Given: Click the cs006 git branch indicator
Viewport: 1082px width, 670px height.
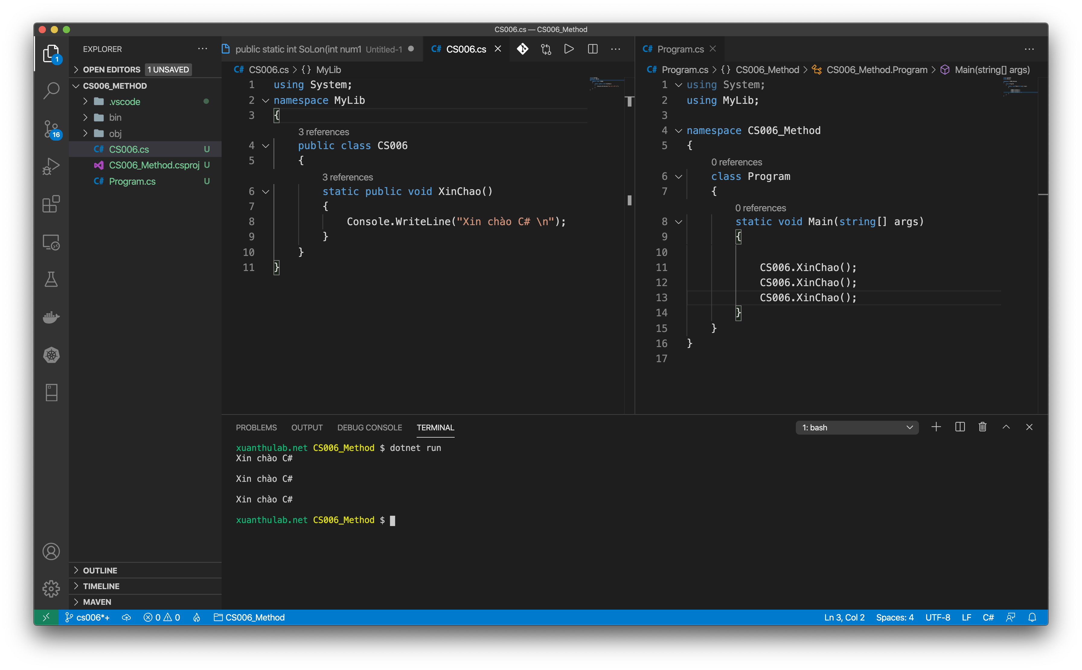Looking at the screenshot, I should coord(88,617).
